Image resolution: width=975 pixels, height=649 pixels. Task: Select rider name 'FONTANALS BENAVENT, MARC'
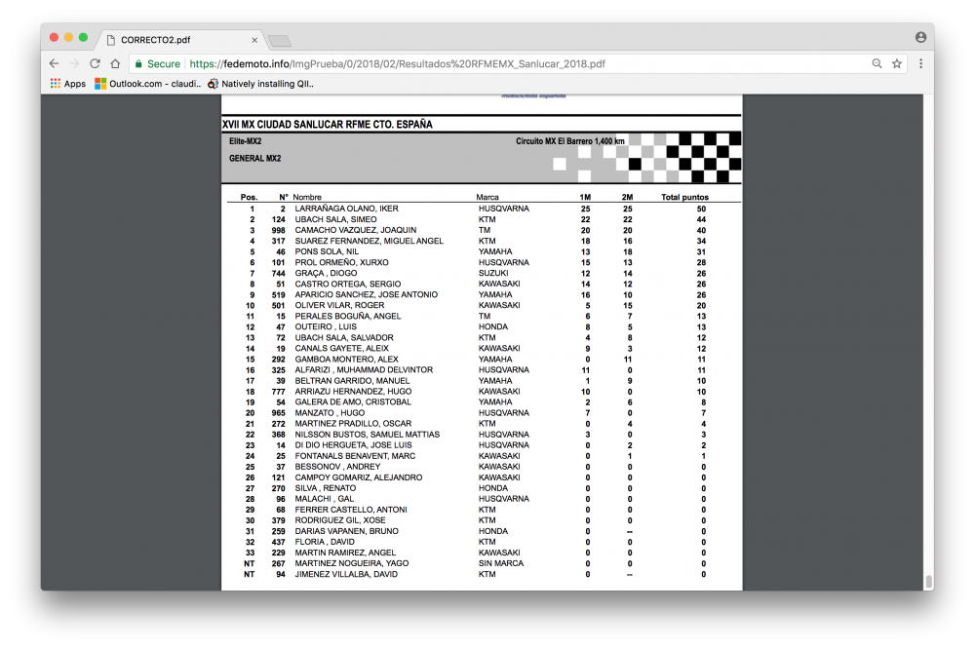coord(355,456)
